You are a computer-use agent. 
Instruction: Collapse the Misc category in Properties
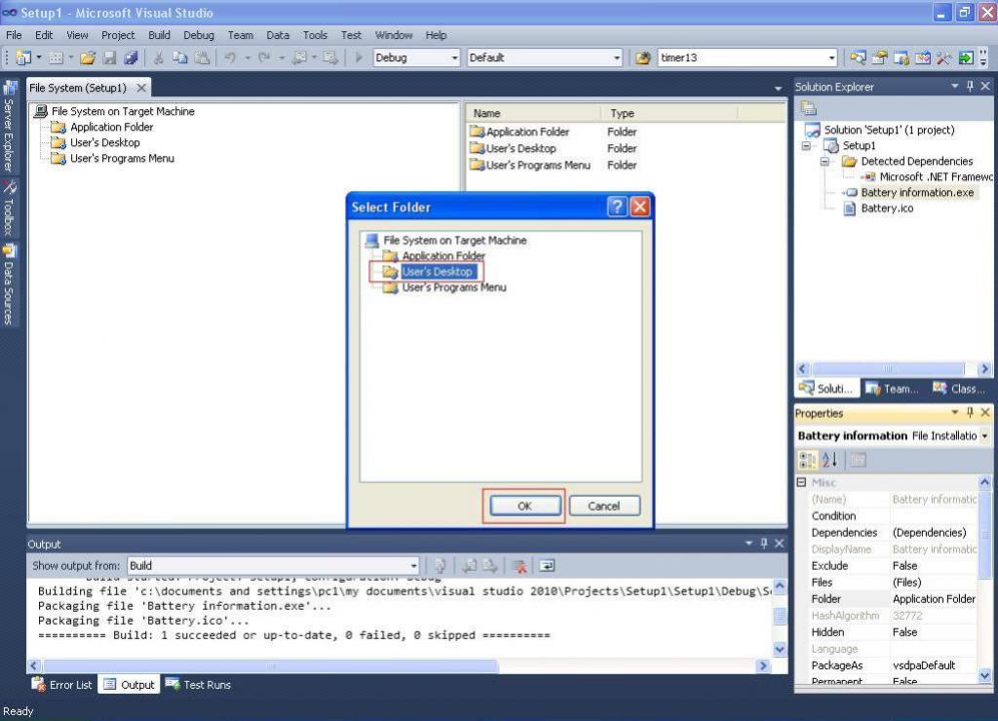pyautogui.click(x=801, y=482)
